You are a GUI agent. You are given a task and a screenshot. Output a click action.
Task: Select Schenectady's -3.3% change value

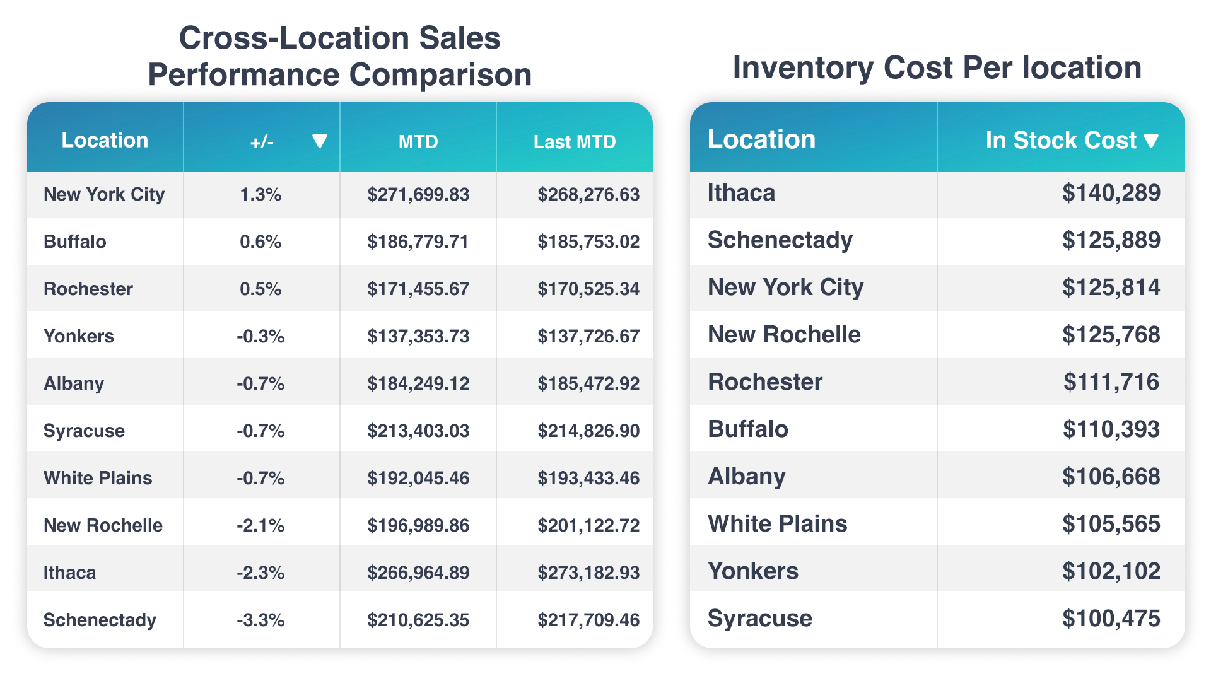coord(260,620)
